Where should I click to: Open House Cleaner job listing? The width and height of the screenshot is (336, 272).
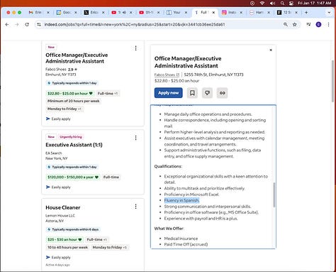tap(63, 207)
